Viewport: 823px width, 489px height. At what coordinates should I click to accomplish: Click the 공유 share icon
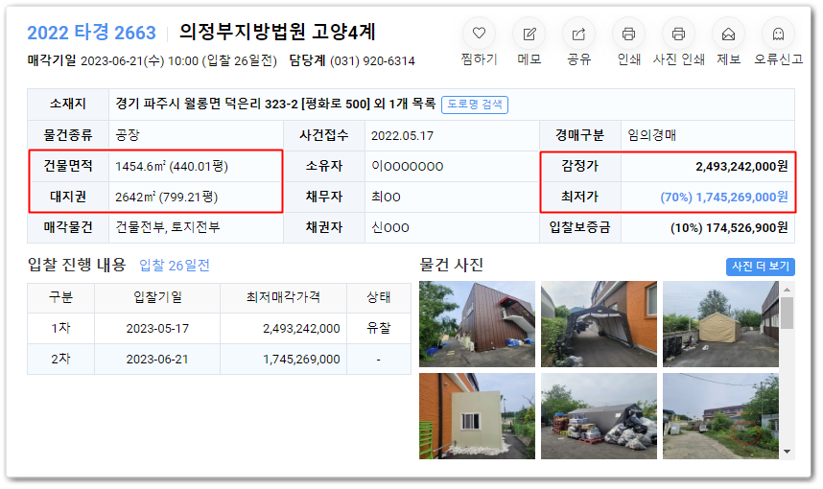(x=579, y=34)
